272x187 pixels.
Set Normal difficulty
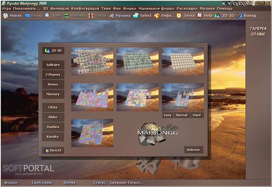[182, 115]
